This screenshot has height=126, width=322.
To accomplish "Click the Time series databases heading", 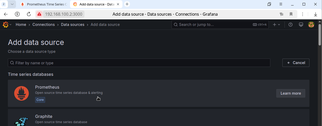I will [x=31, y=74].
